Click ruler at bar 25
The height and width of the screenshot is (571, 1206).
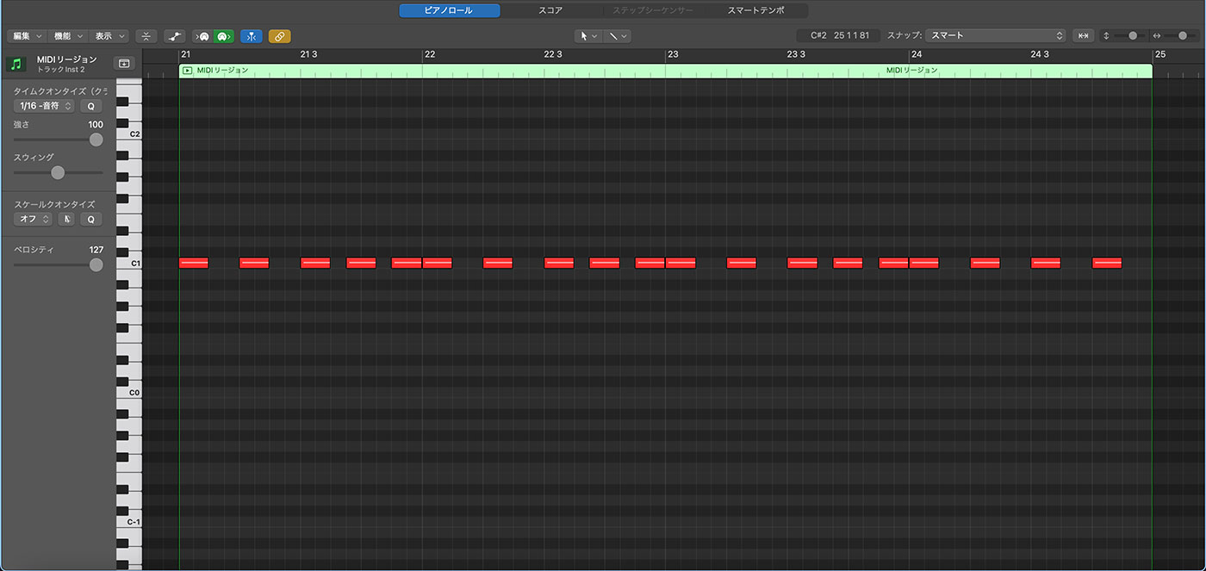tap(1160, 54)
